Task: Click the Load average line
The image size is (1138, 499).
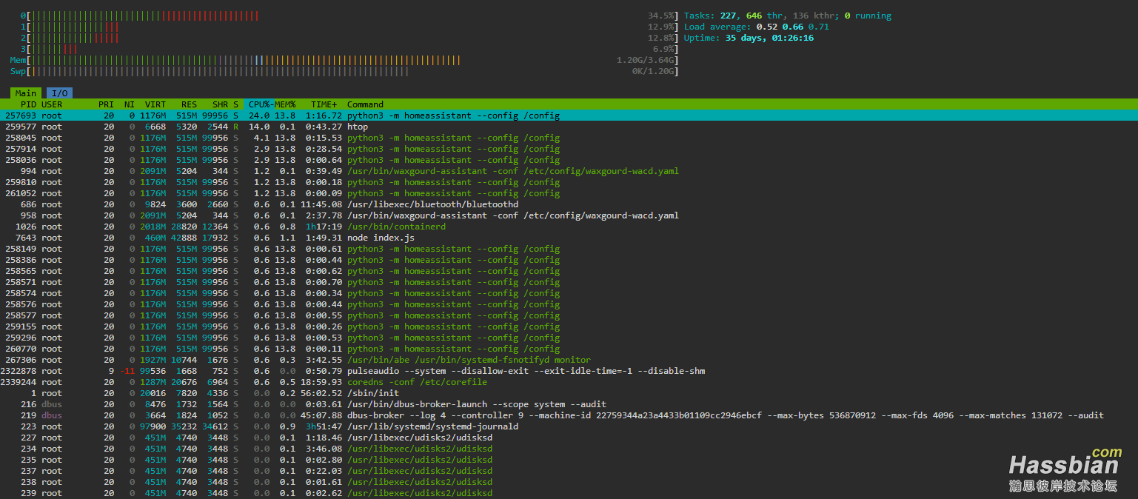Action: (x=757, y=27)
